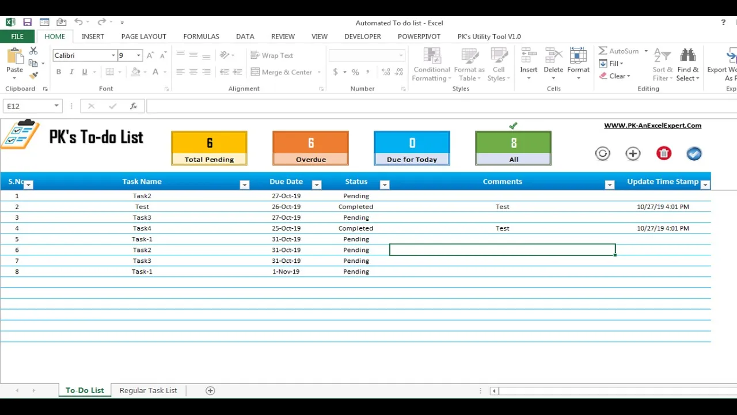Open the FILE tab

pos(17,36)
